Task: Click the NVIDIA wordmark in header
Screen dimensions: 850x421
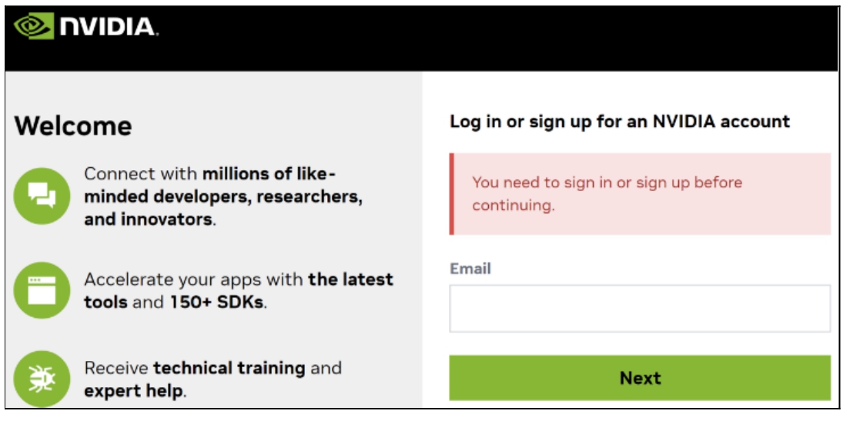Action: tap(106, 26)
